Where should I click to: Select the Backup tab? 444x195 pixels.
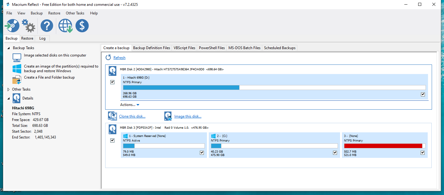(12, 38)
